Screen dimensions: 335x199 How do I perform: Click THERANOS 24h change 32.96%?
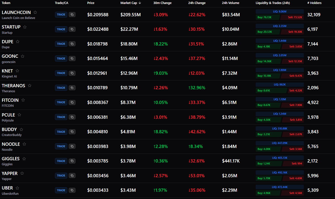pyautogui.click(x=197, y=88)
